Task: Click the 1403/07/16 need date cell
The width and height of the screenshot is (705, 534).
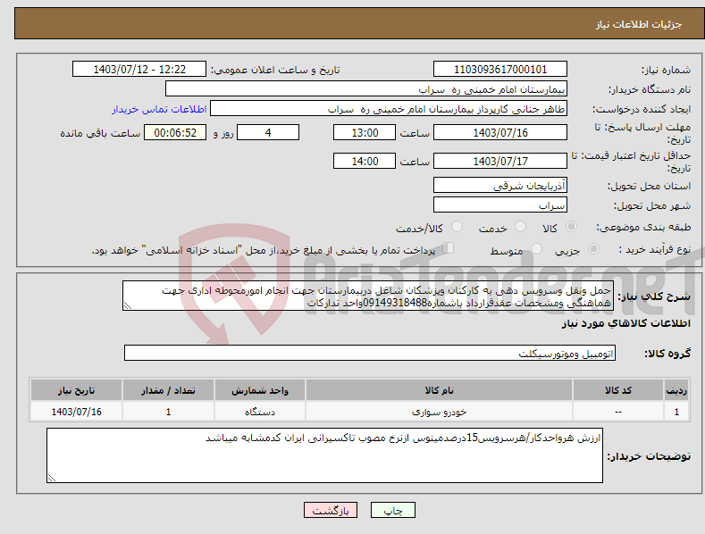Action: 77,412
